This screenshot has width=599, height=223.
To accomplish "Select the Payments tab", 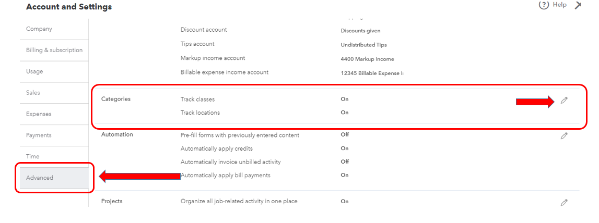I will (39, 135).
